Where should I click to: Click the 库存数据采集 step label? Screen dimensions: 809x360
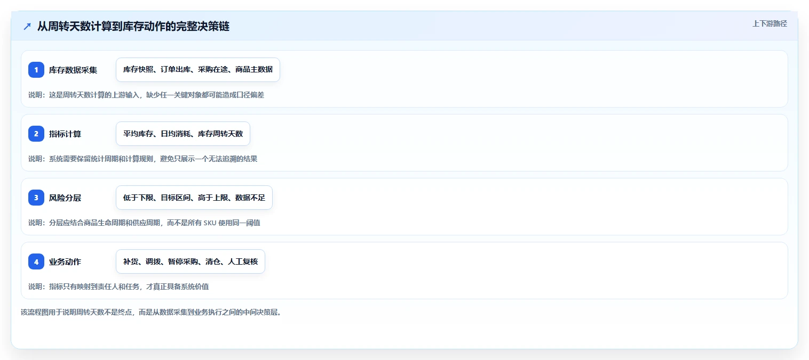tap(73, 70)
